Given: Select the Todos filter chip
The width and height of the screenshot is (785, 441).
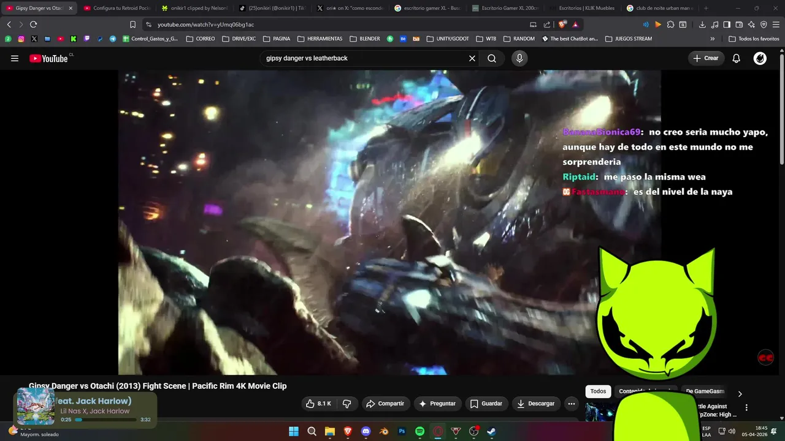Looking at the screenshot, I should pyautogui.click(x=598, y=391).
